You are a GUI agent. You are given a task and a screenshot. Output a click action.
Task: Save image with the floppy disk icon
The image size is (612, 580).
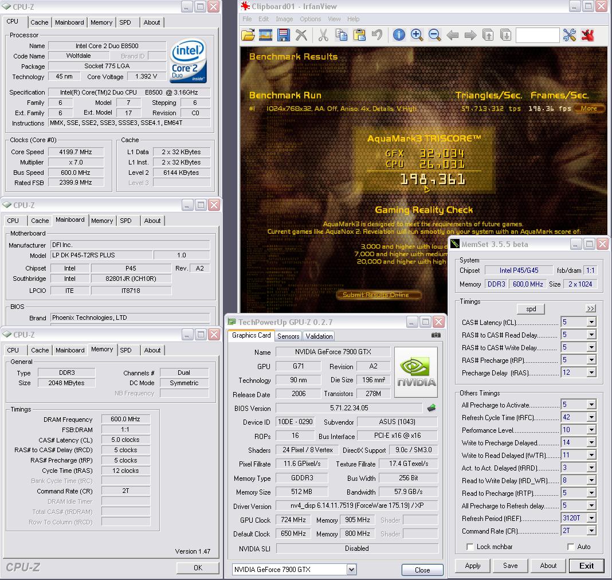283,35
